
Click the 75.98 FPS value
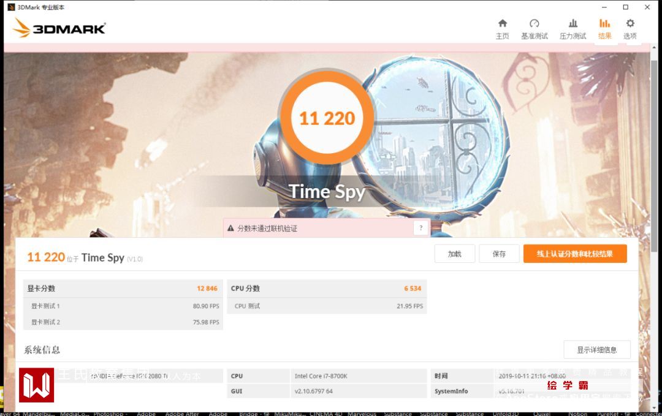tap(206, 322)
